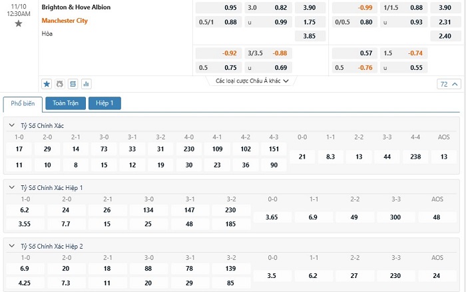Switch to the Hiệp 1 tab
Image resolution: width=466 pixels, height=292 pixels.
(x=105, y=103)
